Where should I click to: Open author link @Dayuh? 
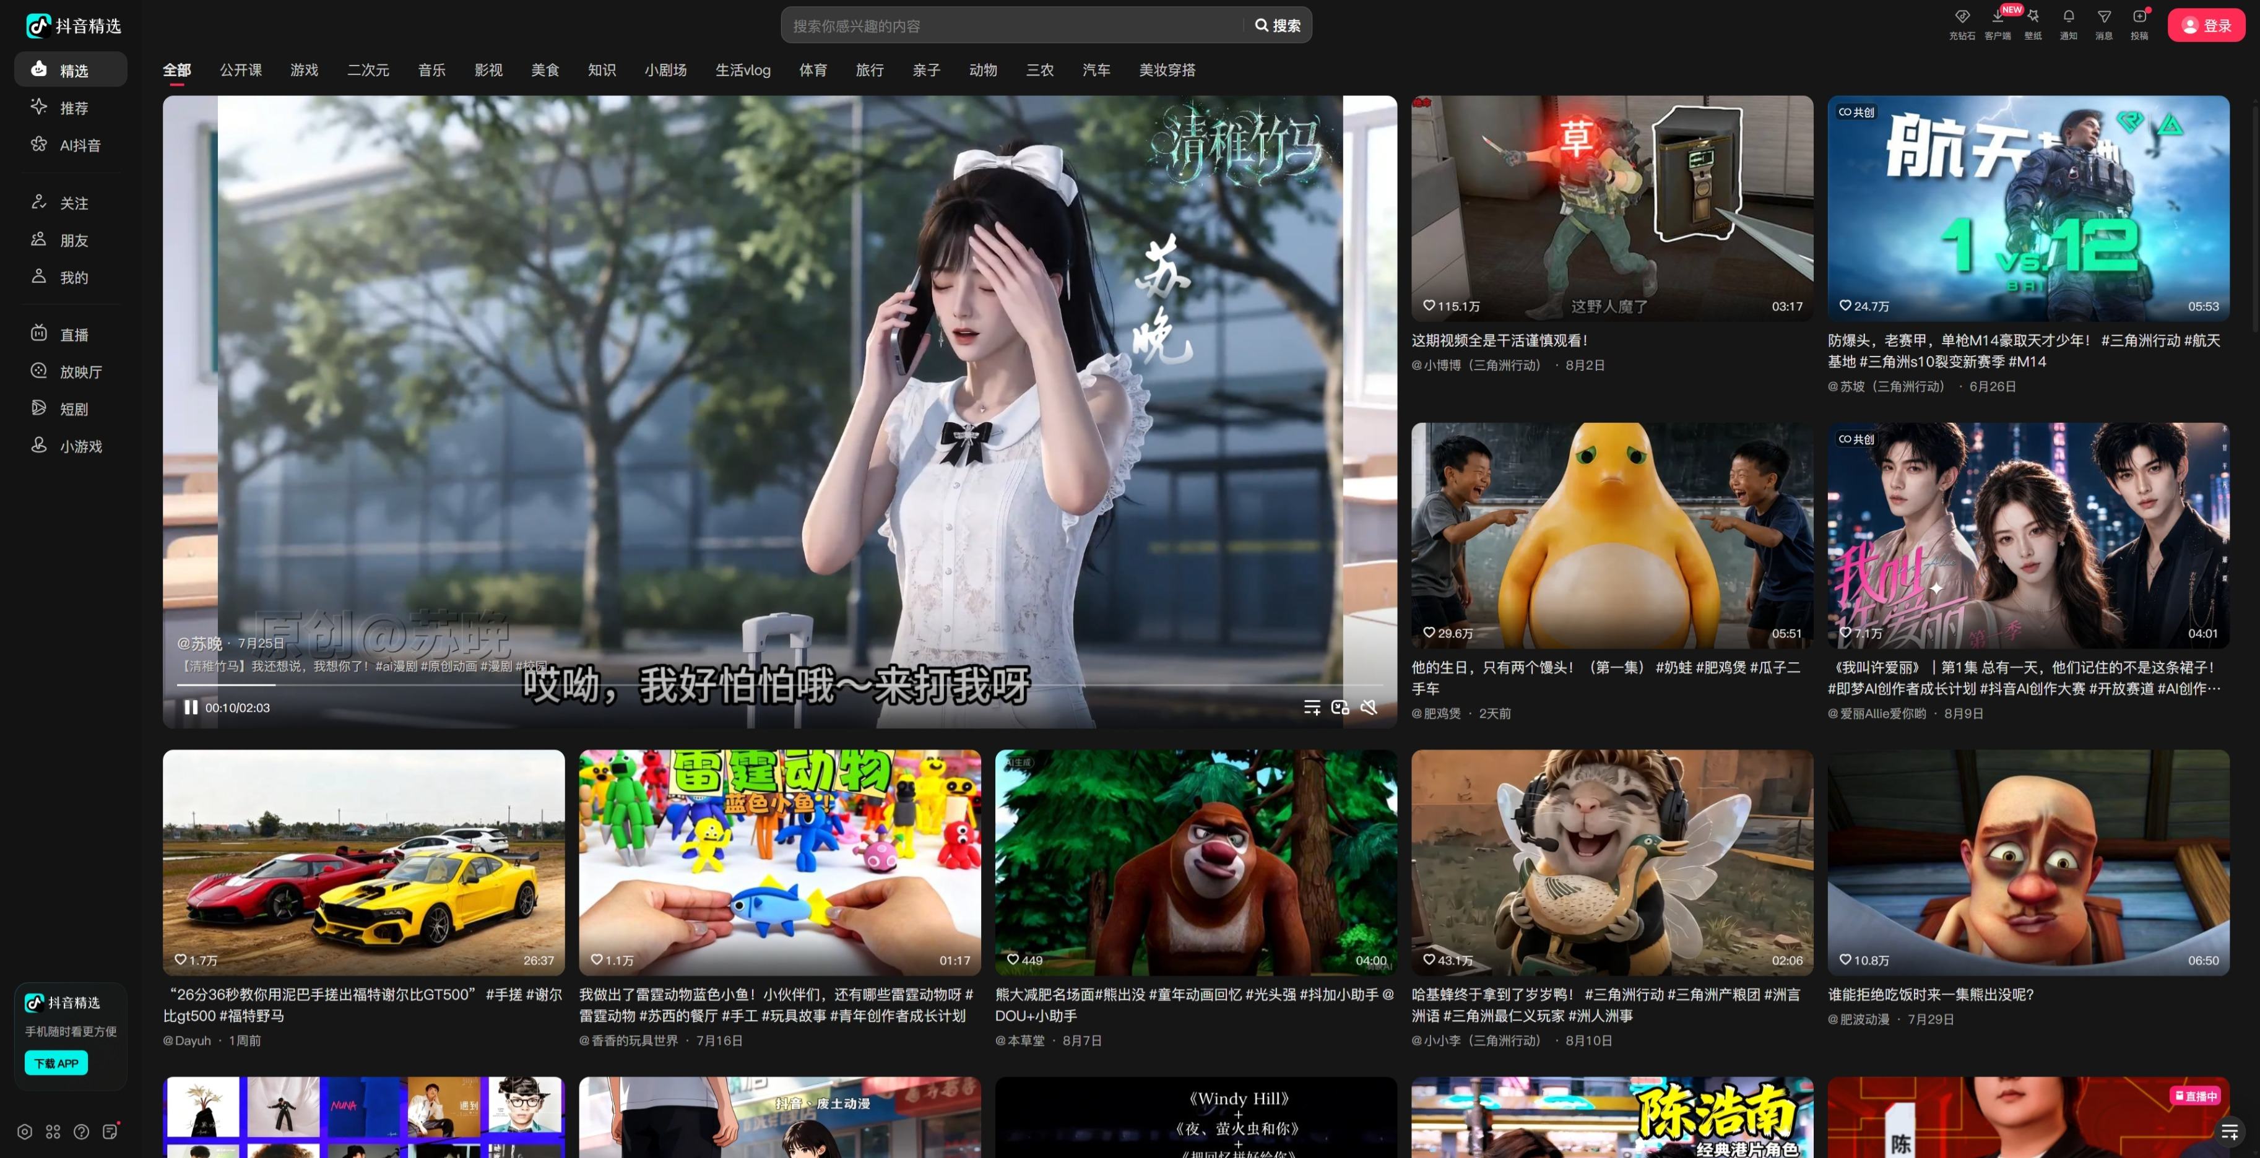(187, 1040)
